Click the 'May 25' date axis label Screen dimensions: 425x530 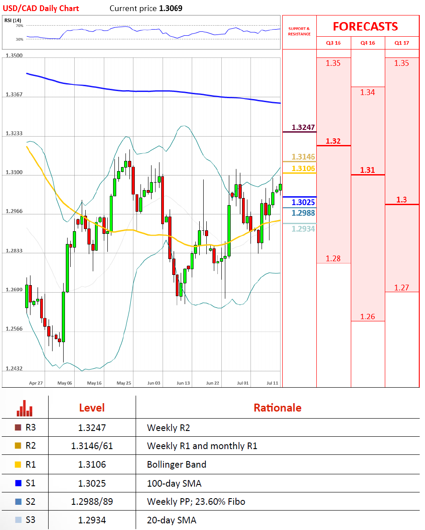coord(124,383)
